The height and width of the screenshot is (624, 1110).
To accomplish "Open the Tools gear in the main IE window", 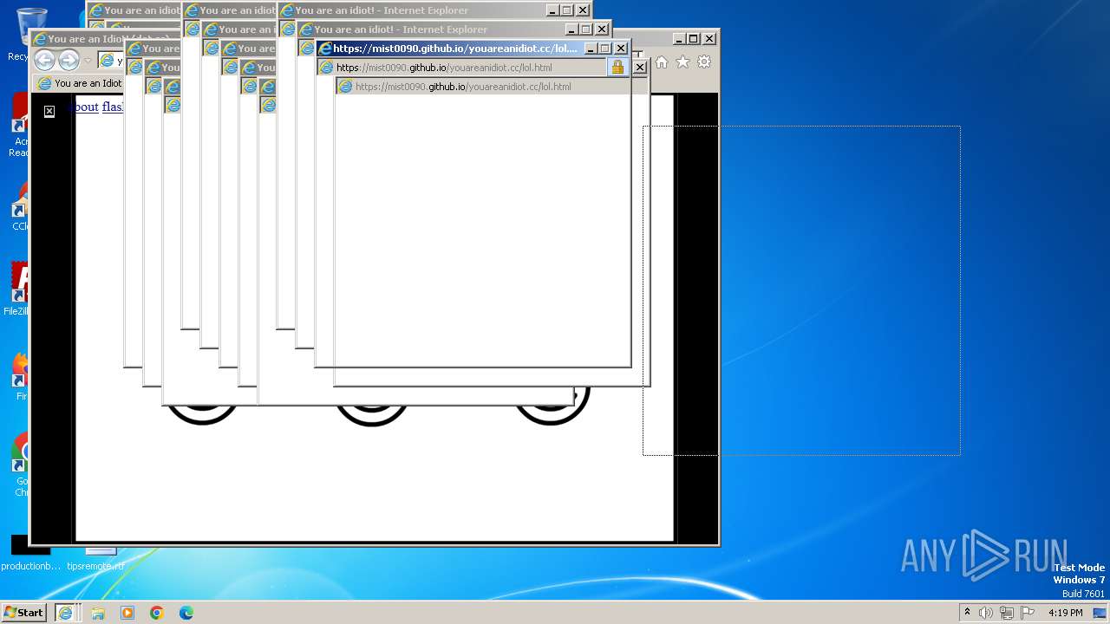I will pos(704,62).
